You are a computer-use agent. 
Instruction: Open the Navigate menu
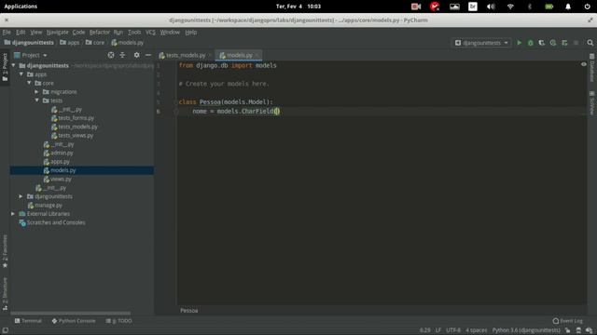[58, 33]
